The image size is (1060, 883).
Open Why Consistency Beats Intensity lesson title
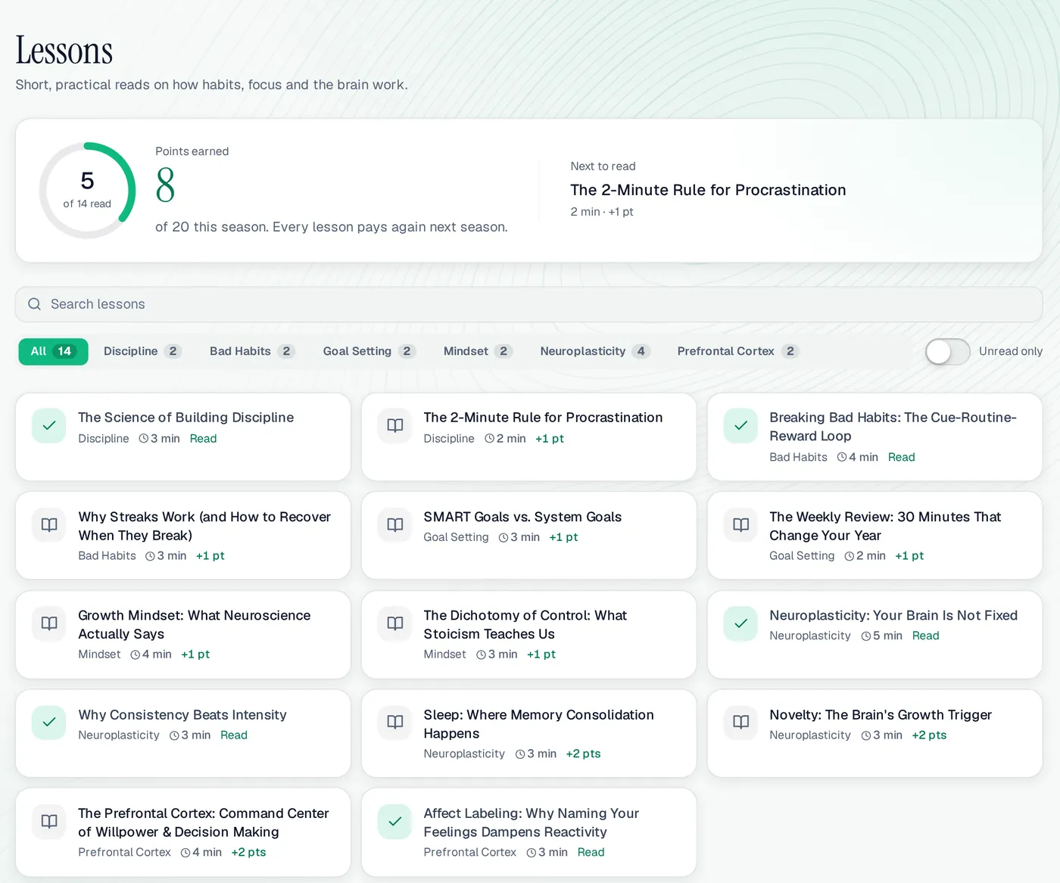182,715
